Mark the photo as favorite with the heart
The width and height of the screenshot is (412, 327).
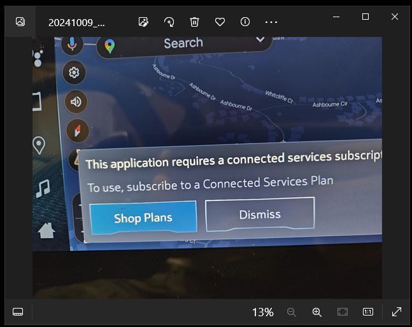[220, 22]
